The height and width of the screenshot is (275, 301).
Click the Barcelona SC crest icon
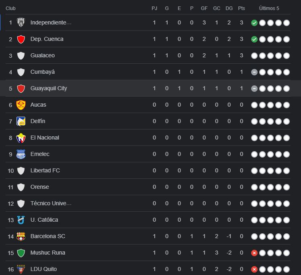tap(21, 236)
